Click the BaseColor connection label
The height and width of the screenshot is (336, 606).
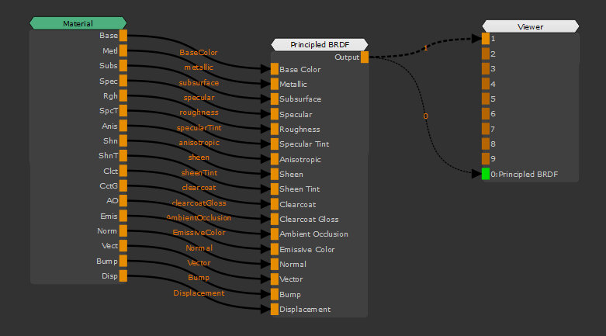coord(199,53)
